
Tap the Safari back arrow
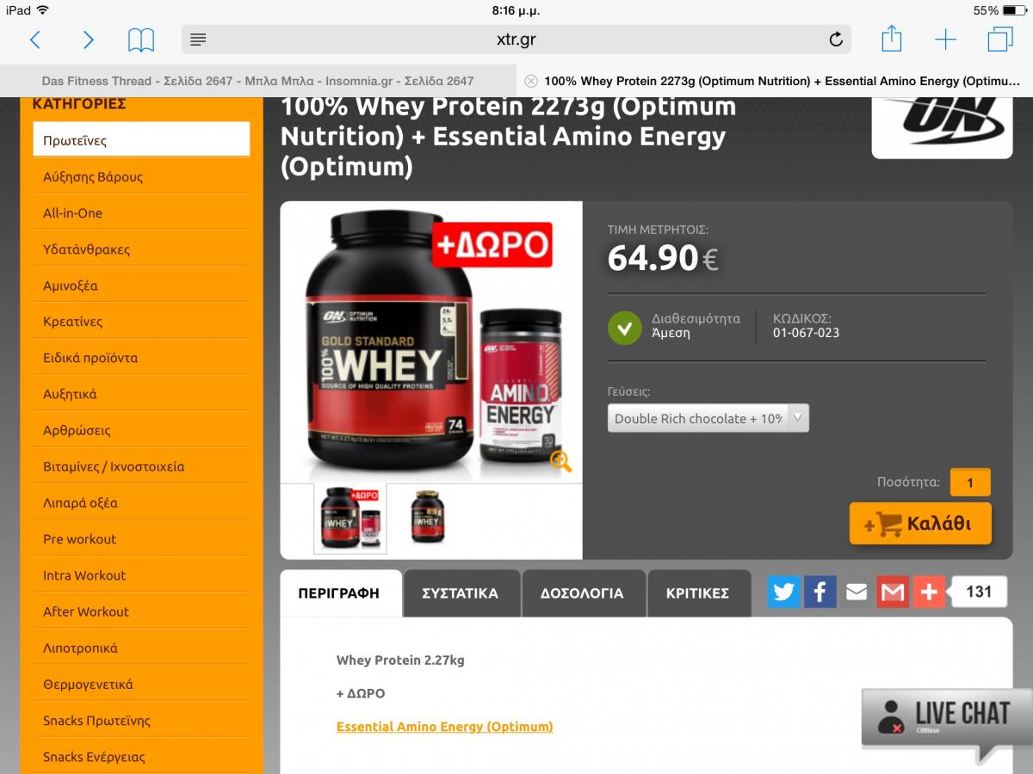click(35, 40)
